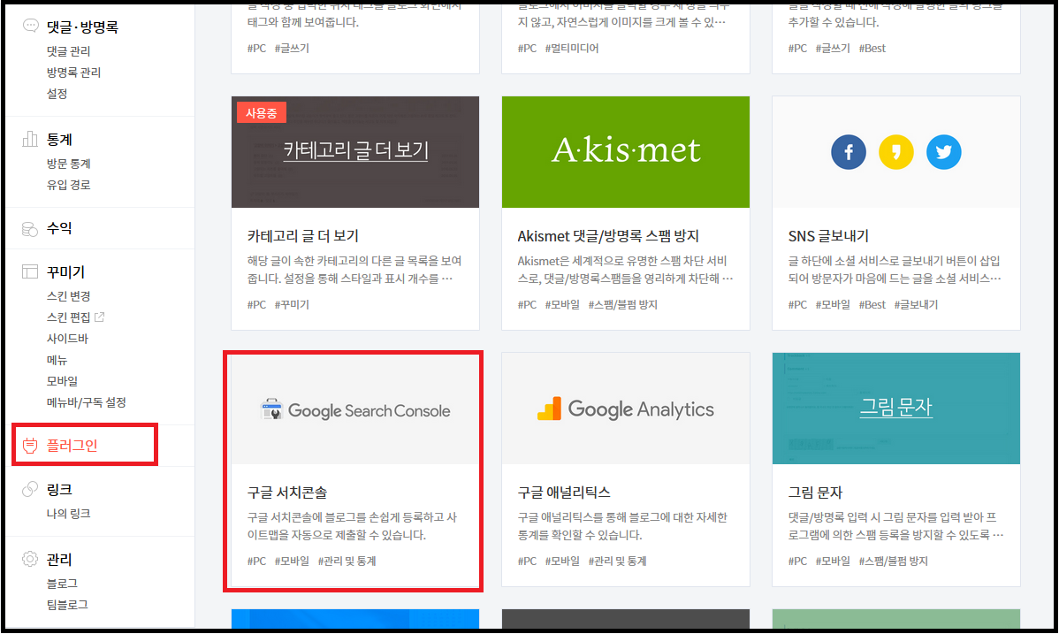Click the Facebook circle icon in SNS card
Screen dimensions: 1059x634
tap(849, 152)
